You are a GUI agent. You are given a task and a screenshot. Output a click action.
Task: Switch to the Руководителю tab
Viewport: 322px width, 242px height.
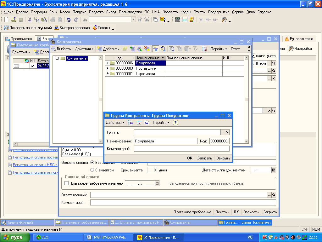(299, 39)
